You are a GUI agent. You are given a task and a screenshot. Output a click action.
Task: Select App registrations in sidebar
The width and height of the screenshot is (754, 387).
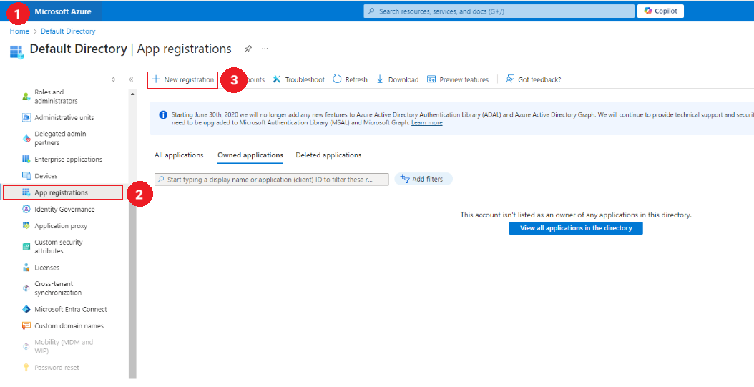[x=63, y=192]
